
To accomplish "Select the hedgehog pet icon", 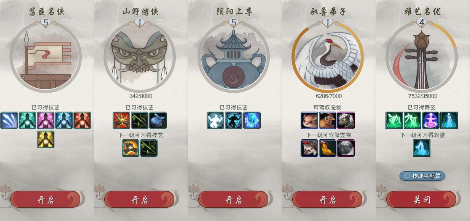I will pyautogui.click(x=309, y=148).
